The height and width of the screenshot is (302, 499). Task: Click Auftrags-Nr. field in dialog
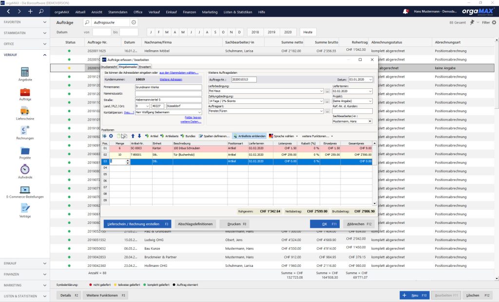pyautogui.click(x=244, y=80)
